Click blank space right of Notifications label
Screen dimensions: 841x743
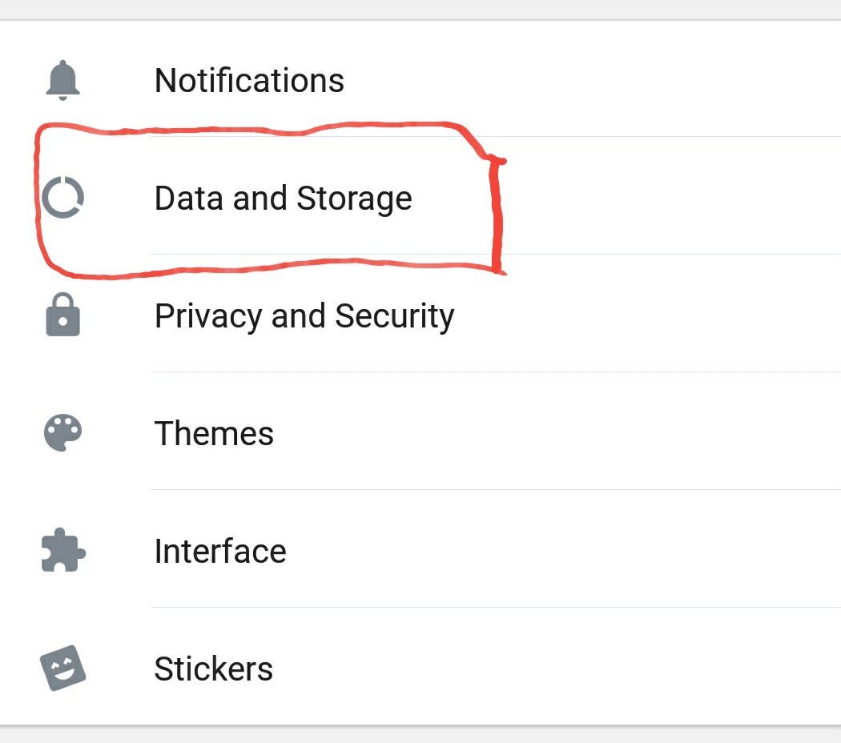[x=590, y=80]
